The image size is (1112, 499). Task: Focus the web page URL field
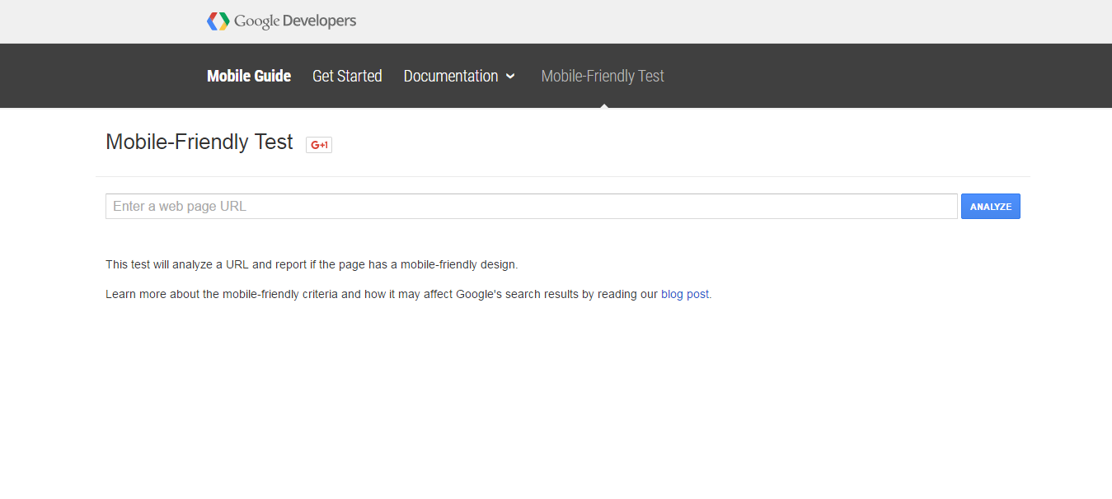coord(532,207)
